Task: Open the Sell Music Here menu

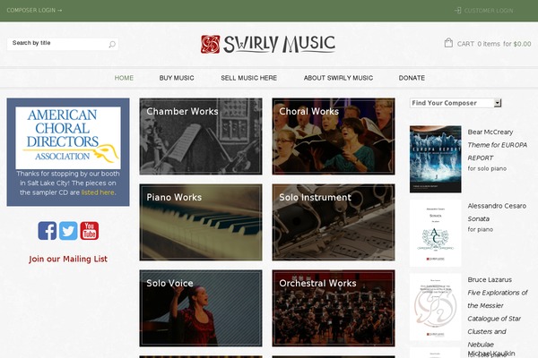Action: [x=248, y=78]
